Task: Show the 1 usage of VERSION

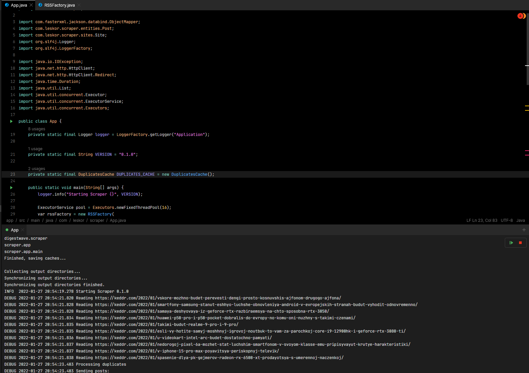Action: pyautogui.click(x=35, y=149)
